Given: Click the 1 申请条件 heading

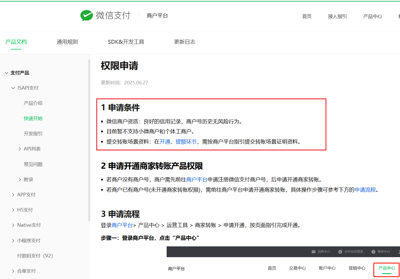Looking at the screenshot, I should point(120,108).
